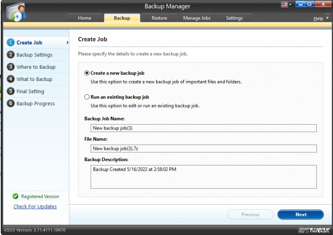This screenshot has height=235, width=333.
Task: Click the Backup Manager app logo icon
Action: click(16, 12)
